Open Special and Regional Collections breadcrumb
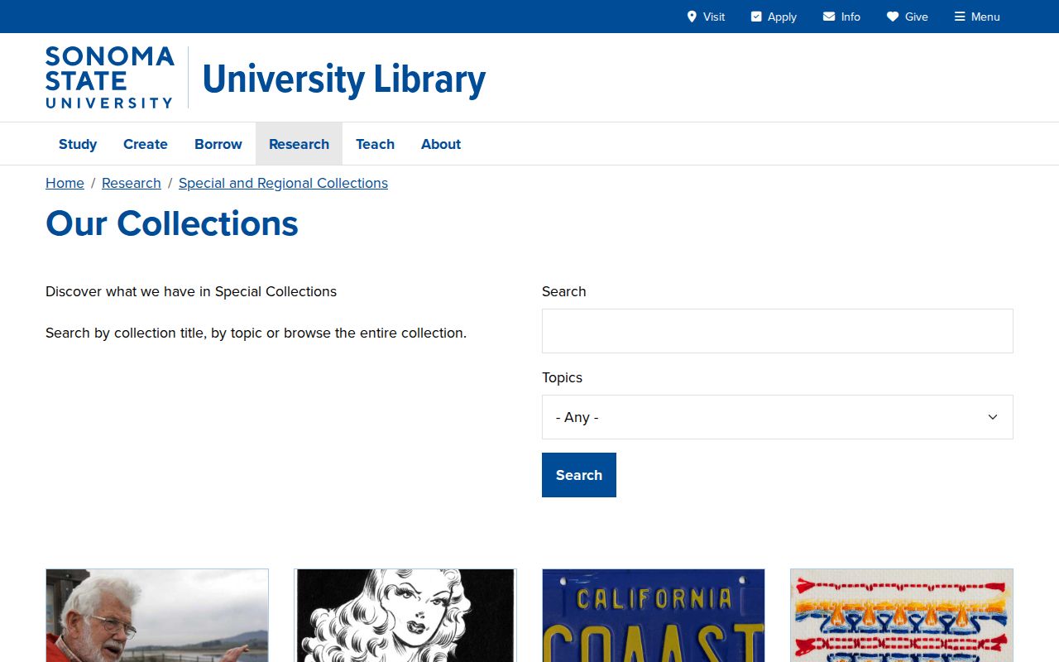Image resolution: width=1059 pixels, height=662 pixels. pos(283,183)
